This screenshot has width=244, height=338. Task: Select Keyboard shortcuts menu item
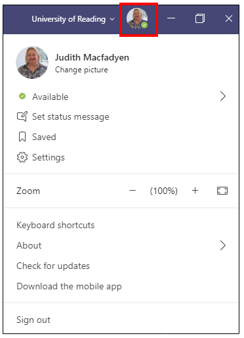click(x=56, y=225)
